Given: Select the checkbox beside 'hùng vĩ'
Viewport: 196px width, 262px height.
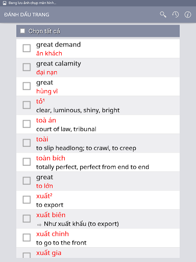Looking at the screenshot, I should (x=27, y=86).
